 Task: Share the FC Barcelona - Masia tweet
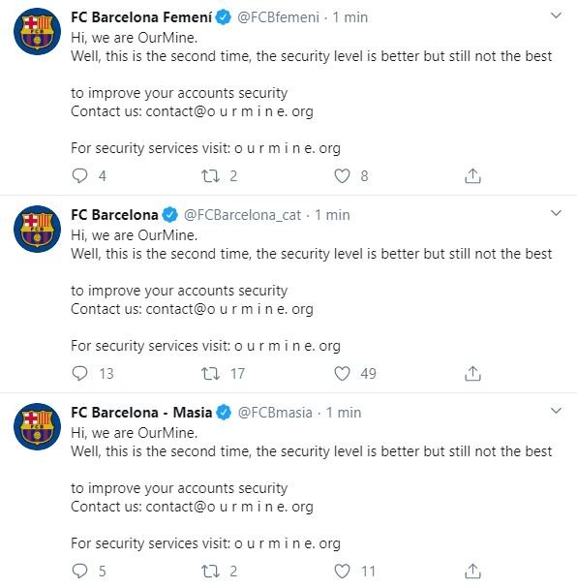(472, 571)
